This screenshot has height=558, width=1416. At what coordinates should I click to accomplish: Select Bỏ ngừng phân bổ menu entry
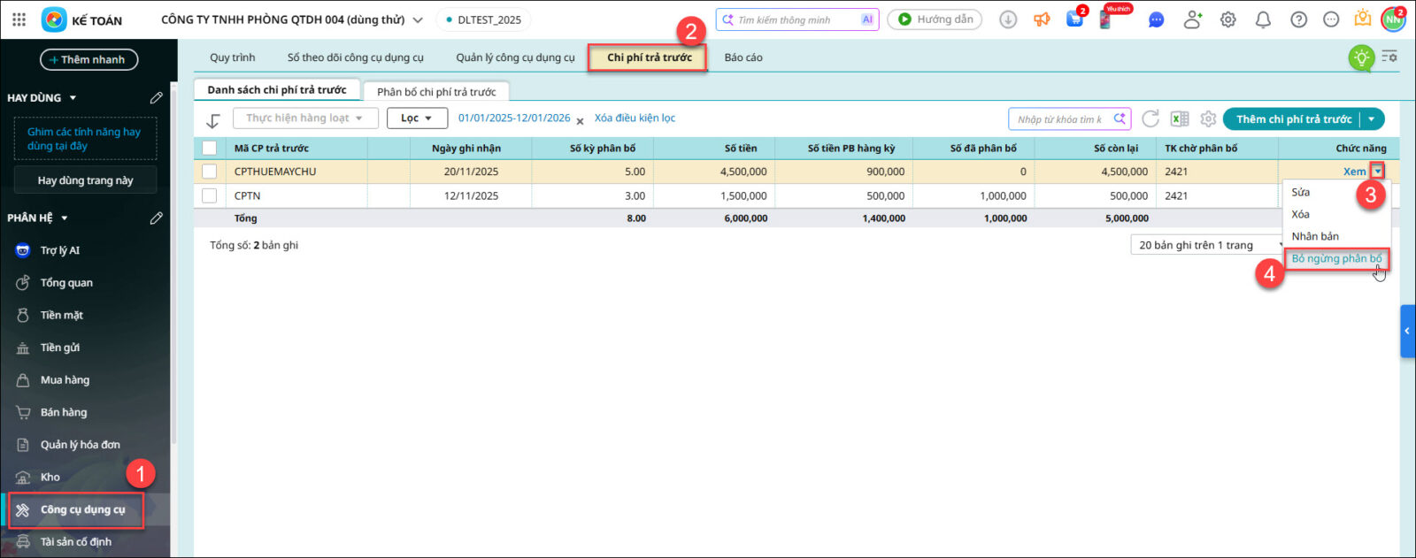click(1335, 258)
